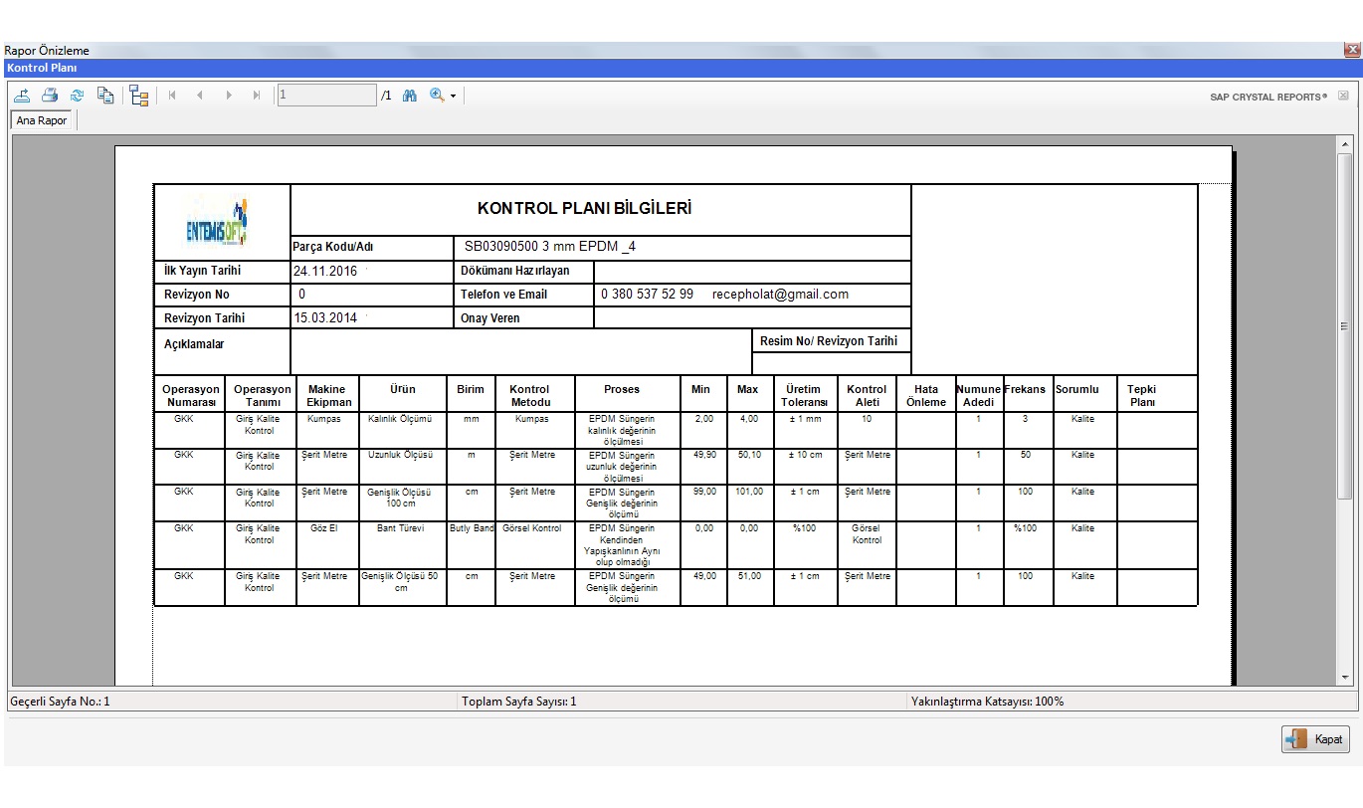Toggle the group tree panel icon
The width and height of the screenshot is (1363, 808).
pyautogui.click(x=138, y=96)
